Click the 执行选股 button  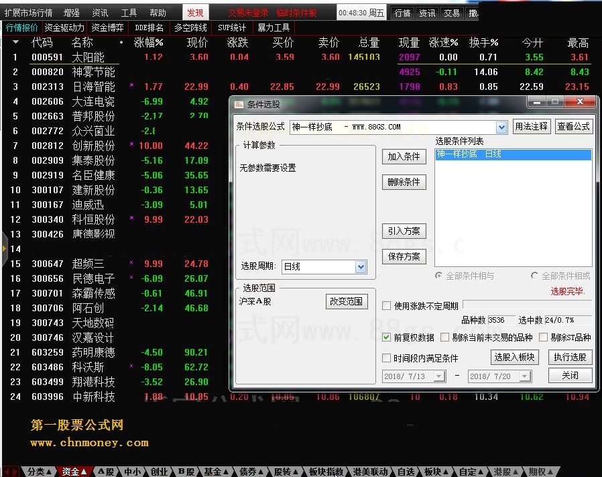click(570, 357)
